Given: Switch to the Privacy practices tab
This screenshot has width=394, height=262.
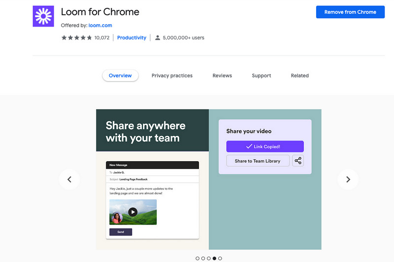Looking at the screenshot, I should point(172,76).
